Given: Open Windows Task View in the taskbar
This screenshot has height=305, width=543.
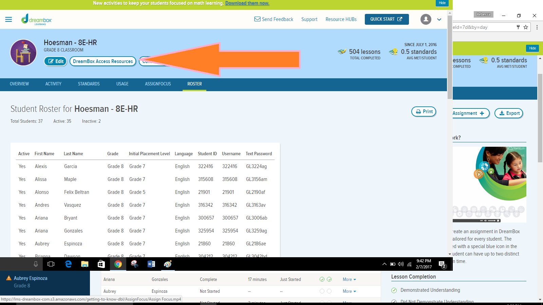Looking at the screenshot, I should pyautogui.click(x=51, y=264).
